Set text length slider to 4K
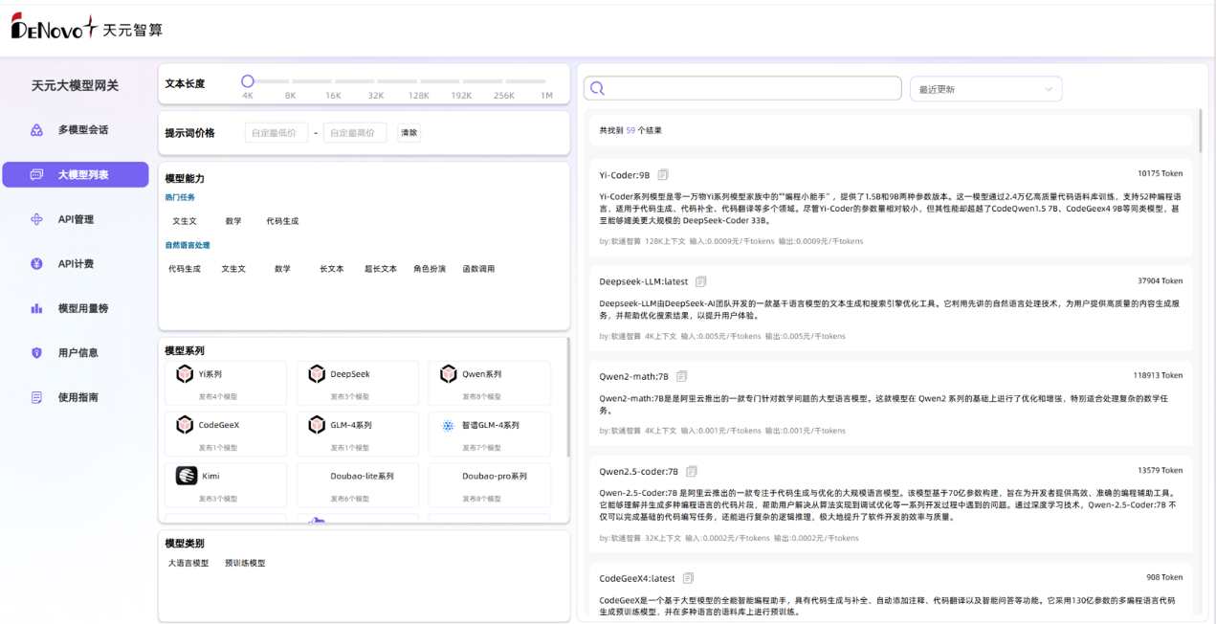The height and width of the screenshot is (624, 1216). tap(248, 81)
